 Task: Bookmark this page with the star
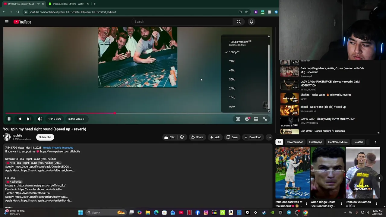pos(246,12)
